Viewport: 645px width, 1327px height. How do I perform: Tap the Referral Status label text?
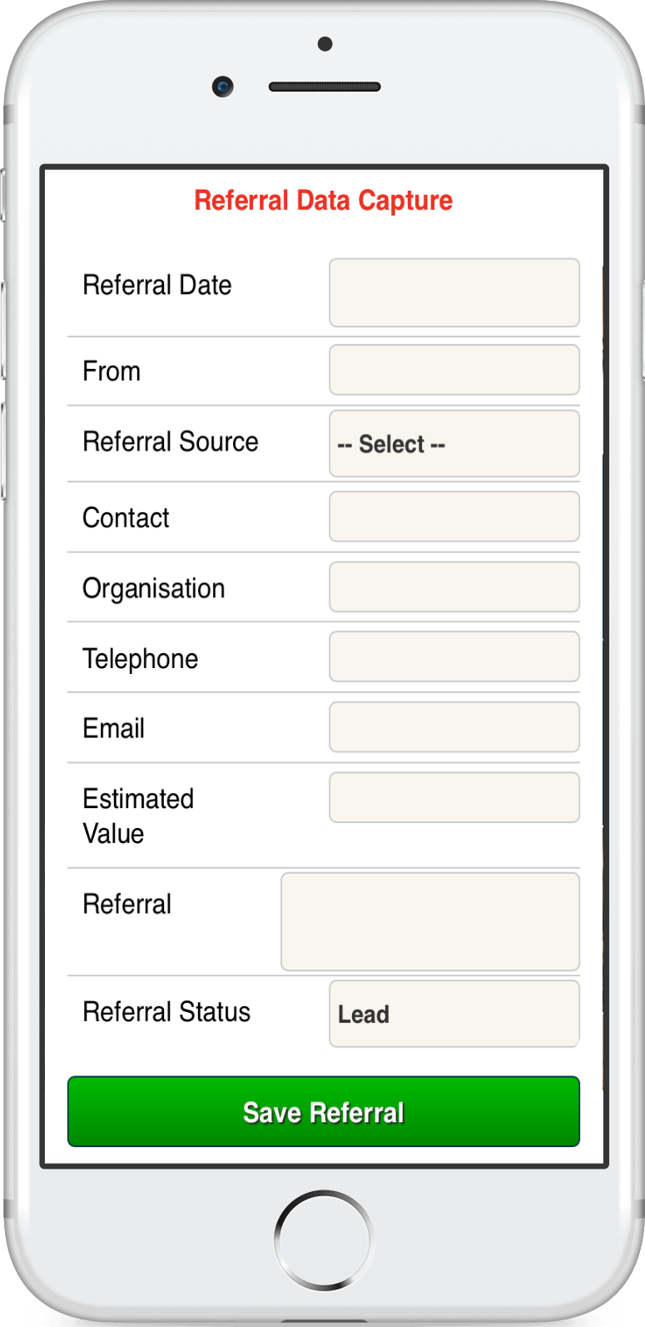166,1012
